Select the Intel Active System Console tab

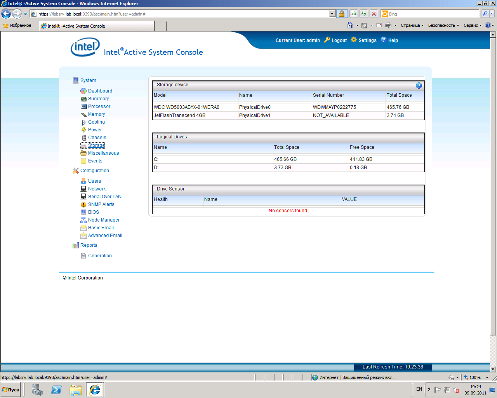97,26
